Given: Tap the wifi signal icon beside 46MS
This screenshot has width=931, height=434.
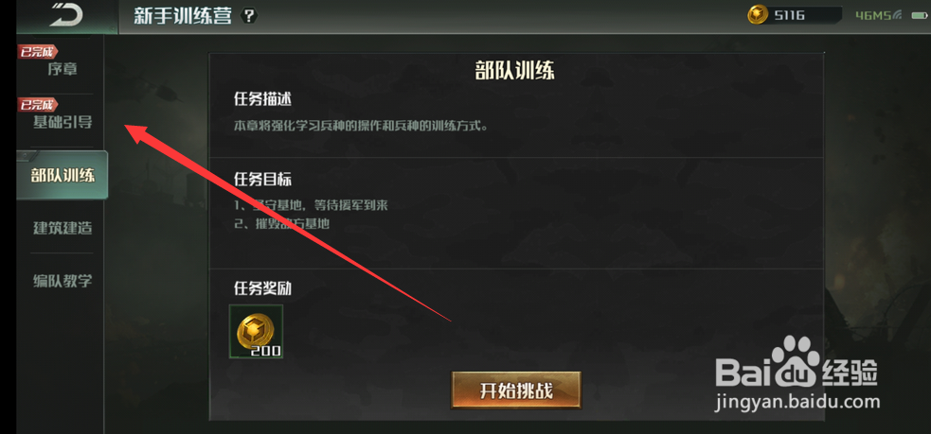Looking at the screenshot, I should pyautogui.click(x=898, y=15).
